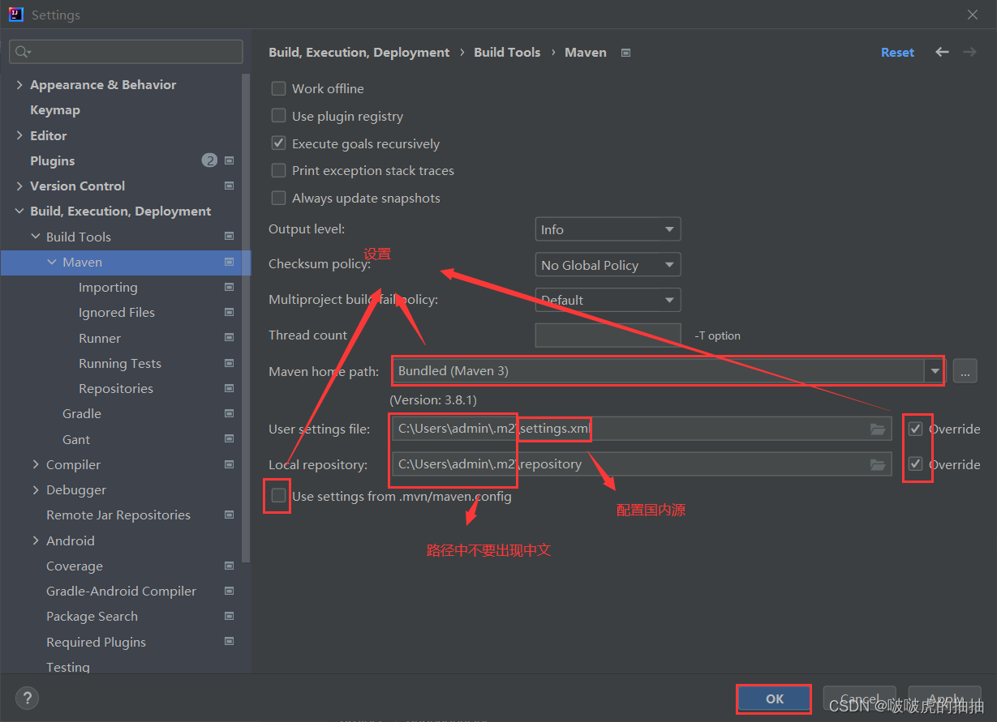Image resolution: width=997 pixels, height=722 pixels.
Task: Click the project-level icon beside Compiler
Action: point(229,464)
